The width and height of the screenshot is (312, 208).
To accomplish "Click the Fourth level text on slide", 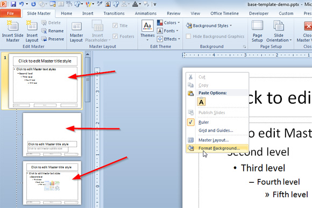I will click(278, 182).
